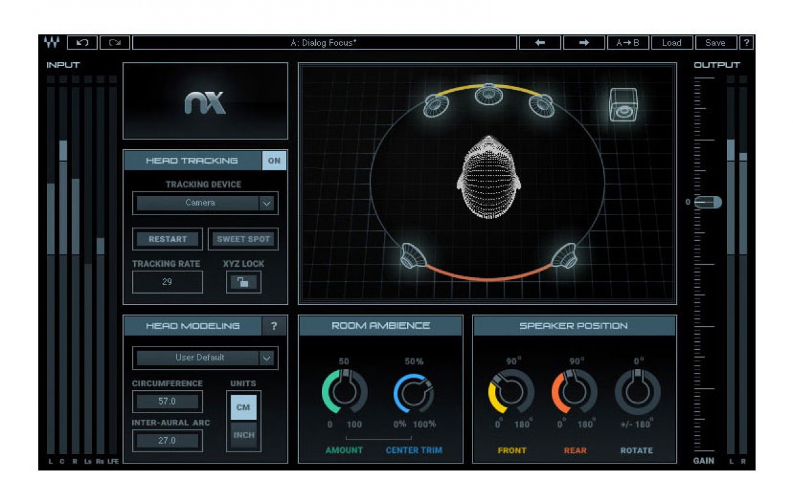Image resolution: width=793 pixels, height=501 pixels.
Task: Click the output Gain fader handle
Action: [708, 202]
